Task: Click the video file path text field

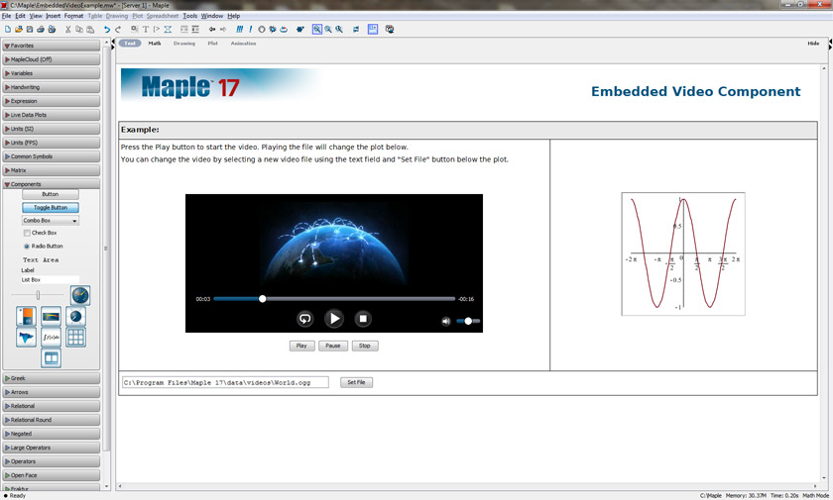Action: [x=225, y=382]
